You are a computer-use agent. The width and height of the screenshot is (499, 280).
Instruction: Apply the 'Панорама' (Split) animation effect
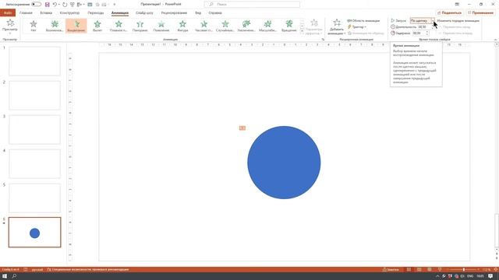pyautogui.click(x=140, y=26)
